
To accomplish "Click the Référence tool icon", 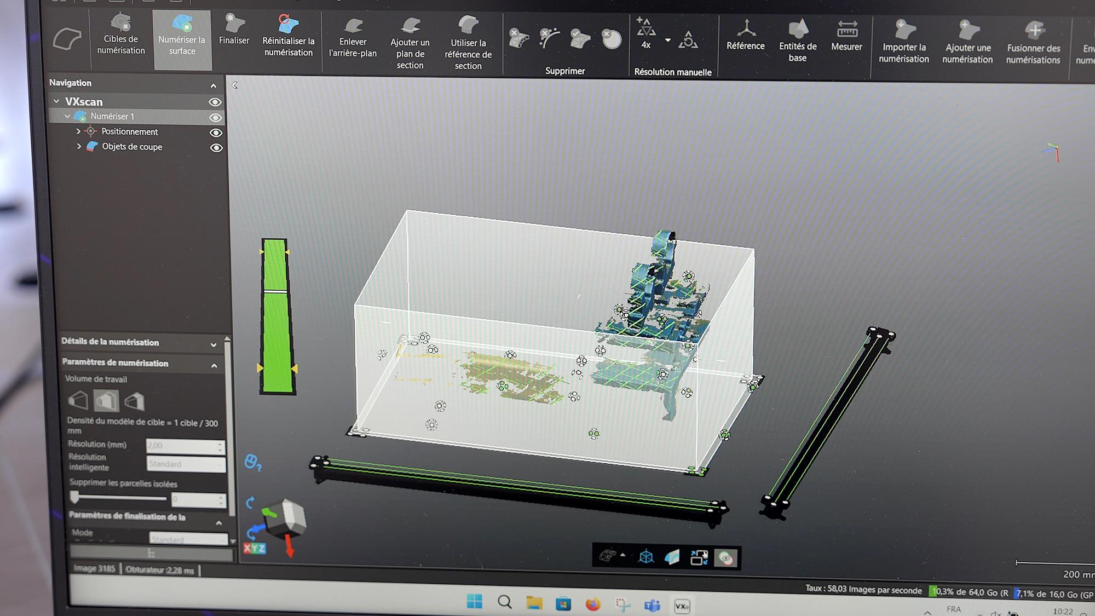I will (746, 28).
